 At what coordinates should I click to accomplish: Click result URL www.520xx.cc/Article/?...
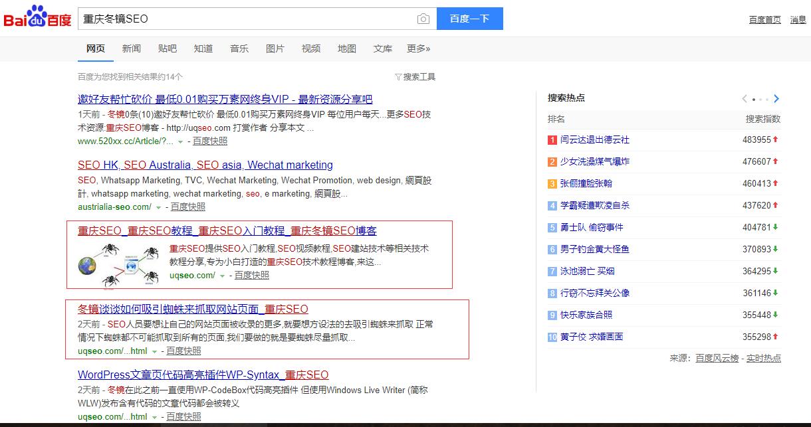pyautogui.click(x=126, y=141)
